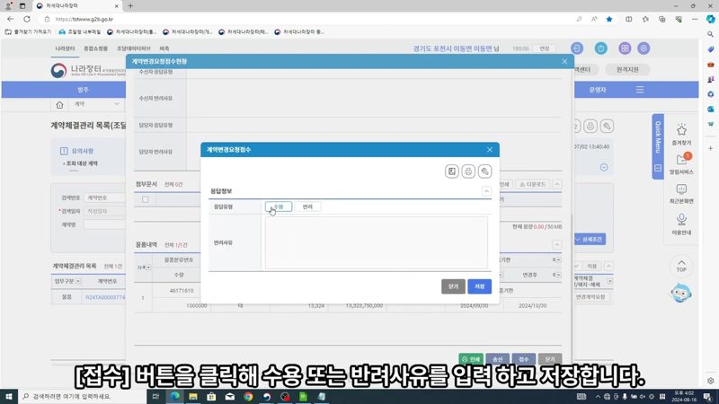Collapse Quick Menu using its minus icon
Viewport: 719px width, 404px height.
coord(658,168)
